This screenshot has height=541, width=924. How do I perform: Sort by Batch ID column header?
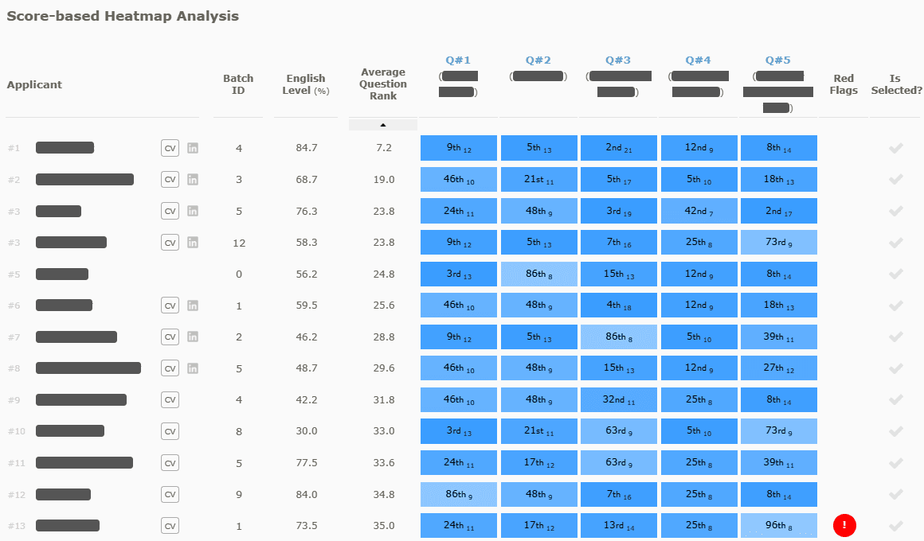point(238,84)
